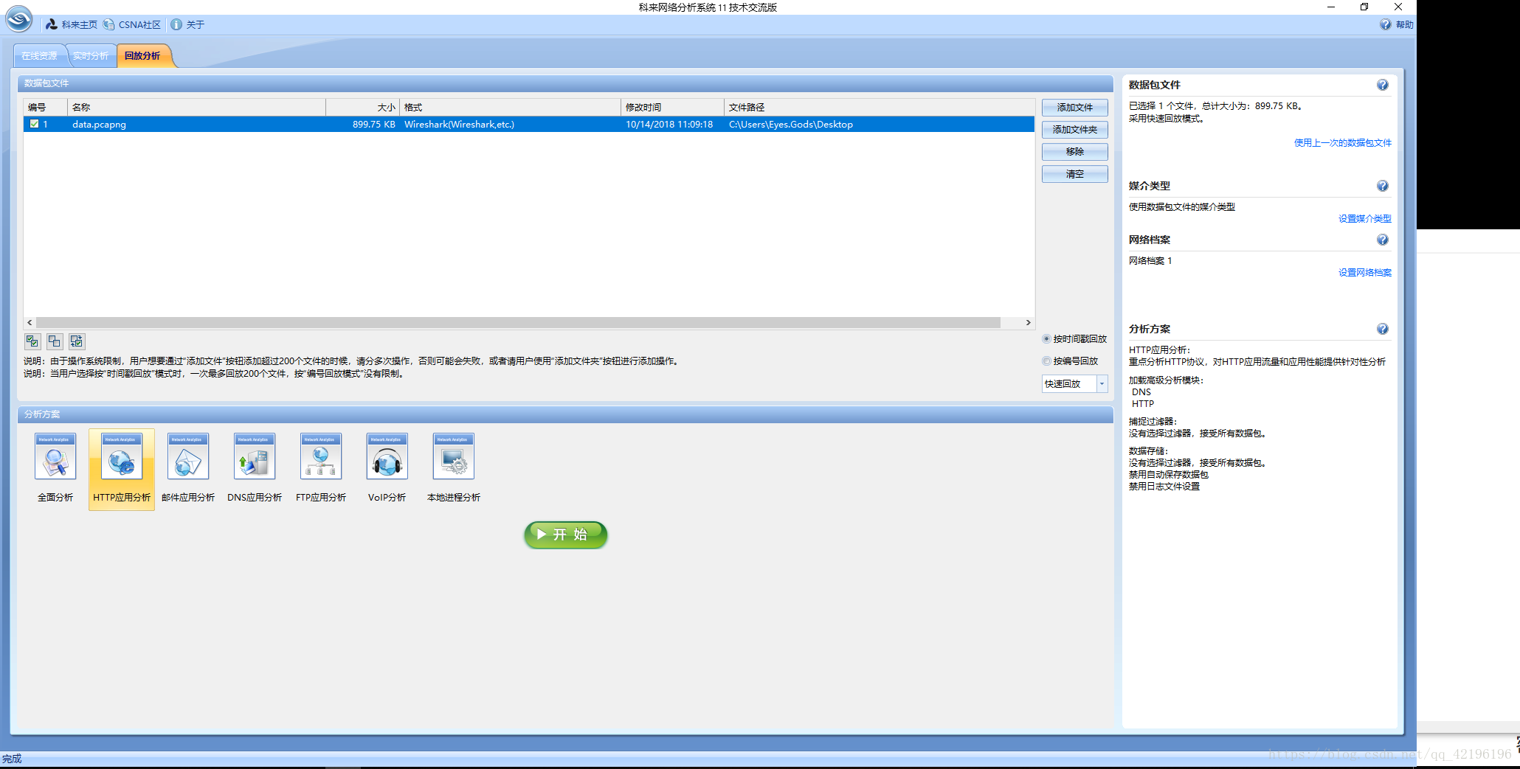1520x769 pixels.
Task: Choose the FTP应用分析 profile icon
Action: coord(321,456)
